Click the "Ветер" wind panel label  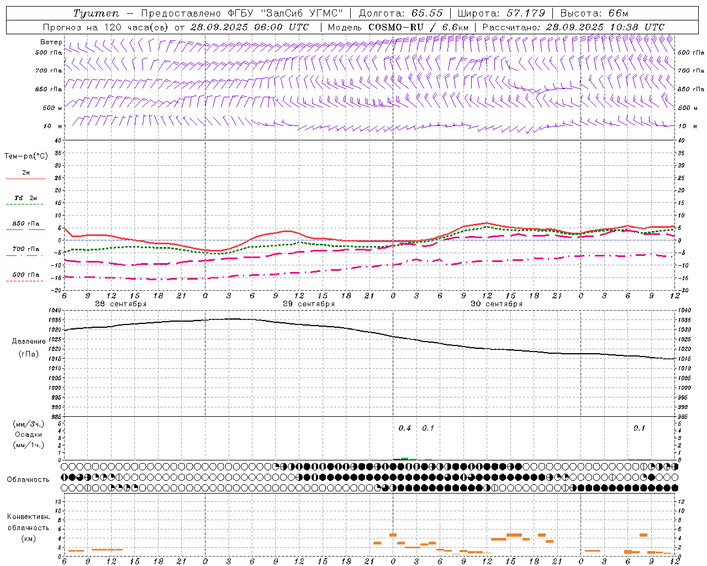(51, 42)
